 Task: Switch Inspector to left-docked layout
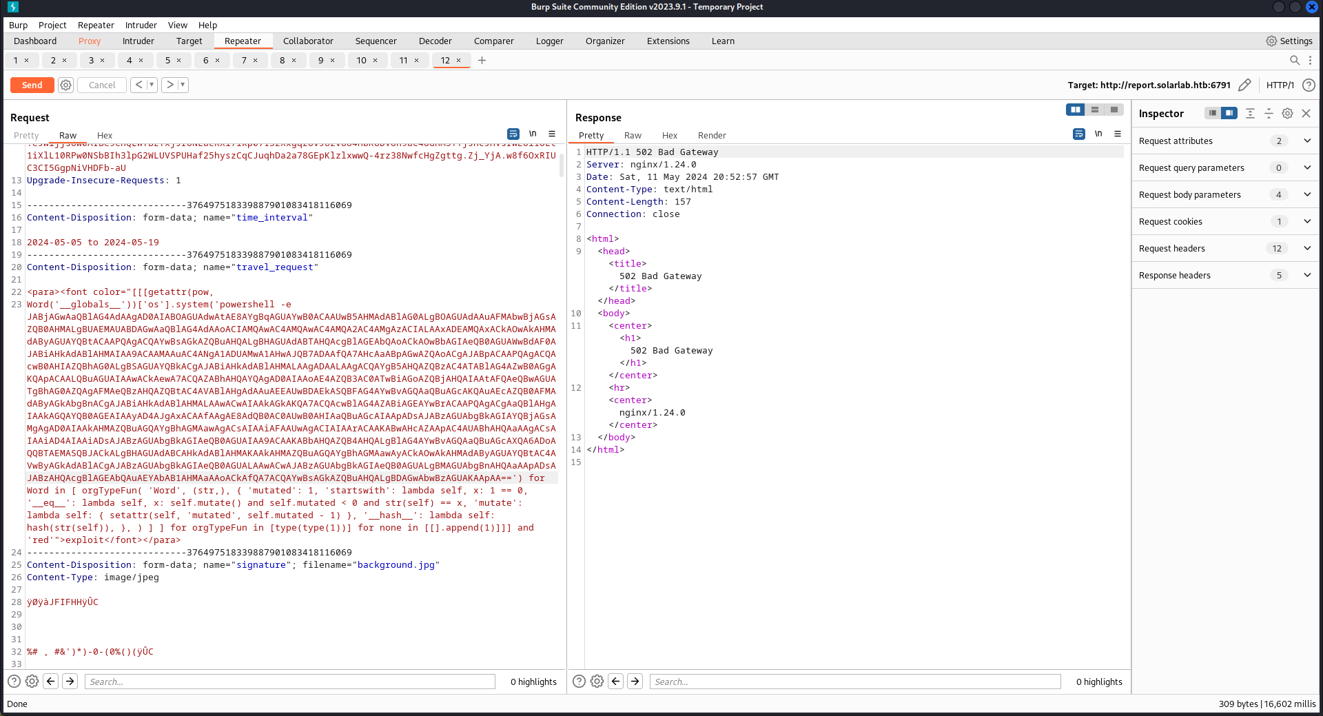(x=1212, y=113)
